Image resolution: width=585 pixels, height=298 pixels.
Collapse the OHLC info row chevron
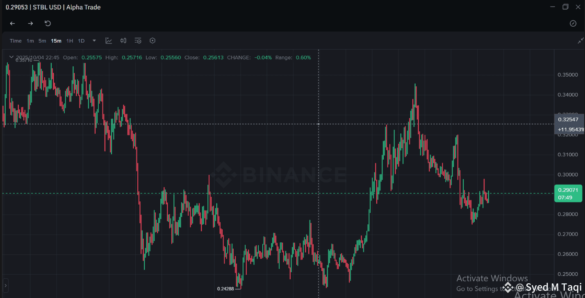tap(11, 57)
